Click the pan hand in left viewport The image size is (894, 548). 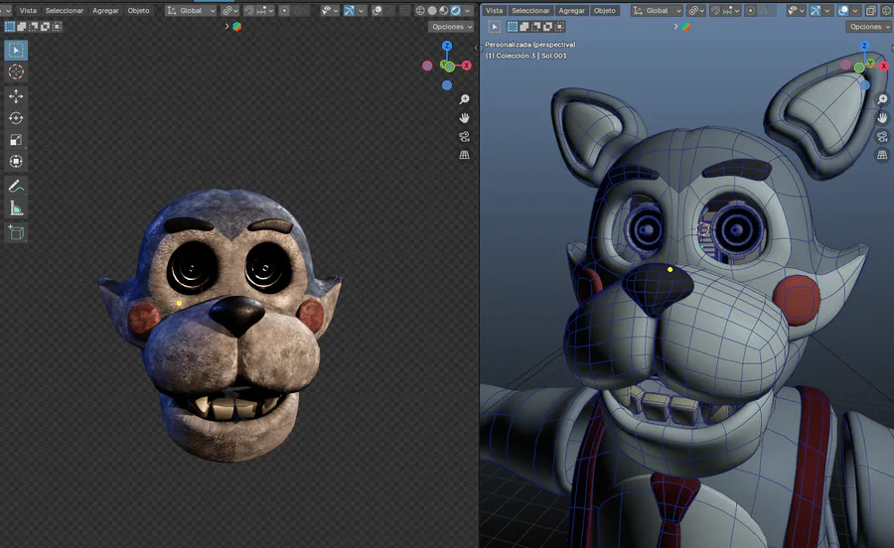click(x=465, y=118)
